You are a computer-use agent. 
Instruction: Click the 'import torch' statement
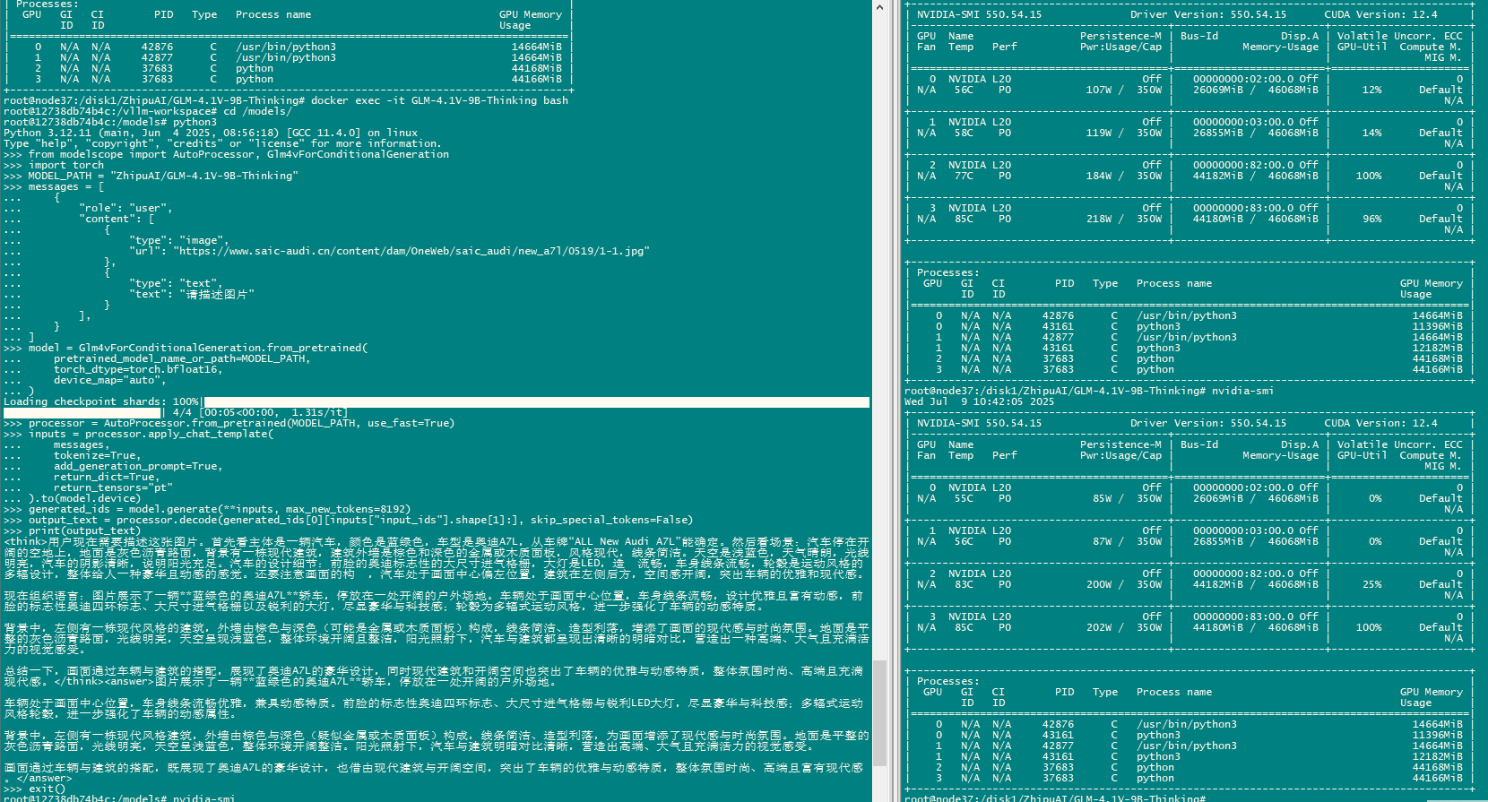pos(65,165)
